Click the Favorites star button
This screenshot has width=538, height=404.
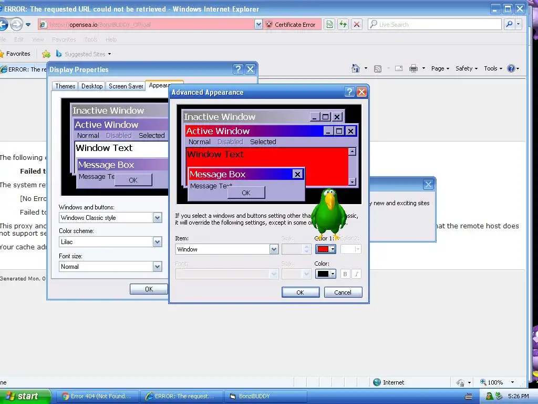tap(15, 54)
